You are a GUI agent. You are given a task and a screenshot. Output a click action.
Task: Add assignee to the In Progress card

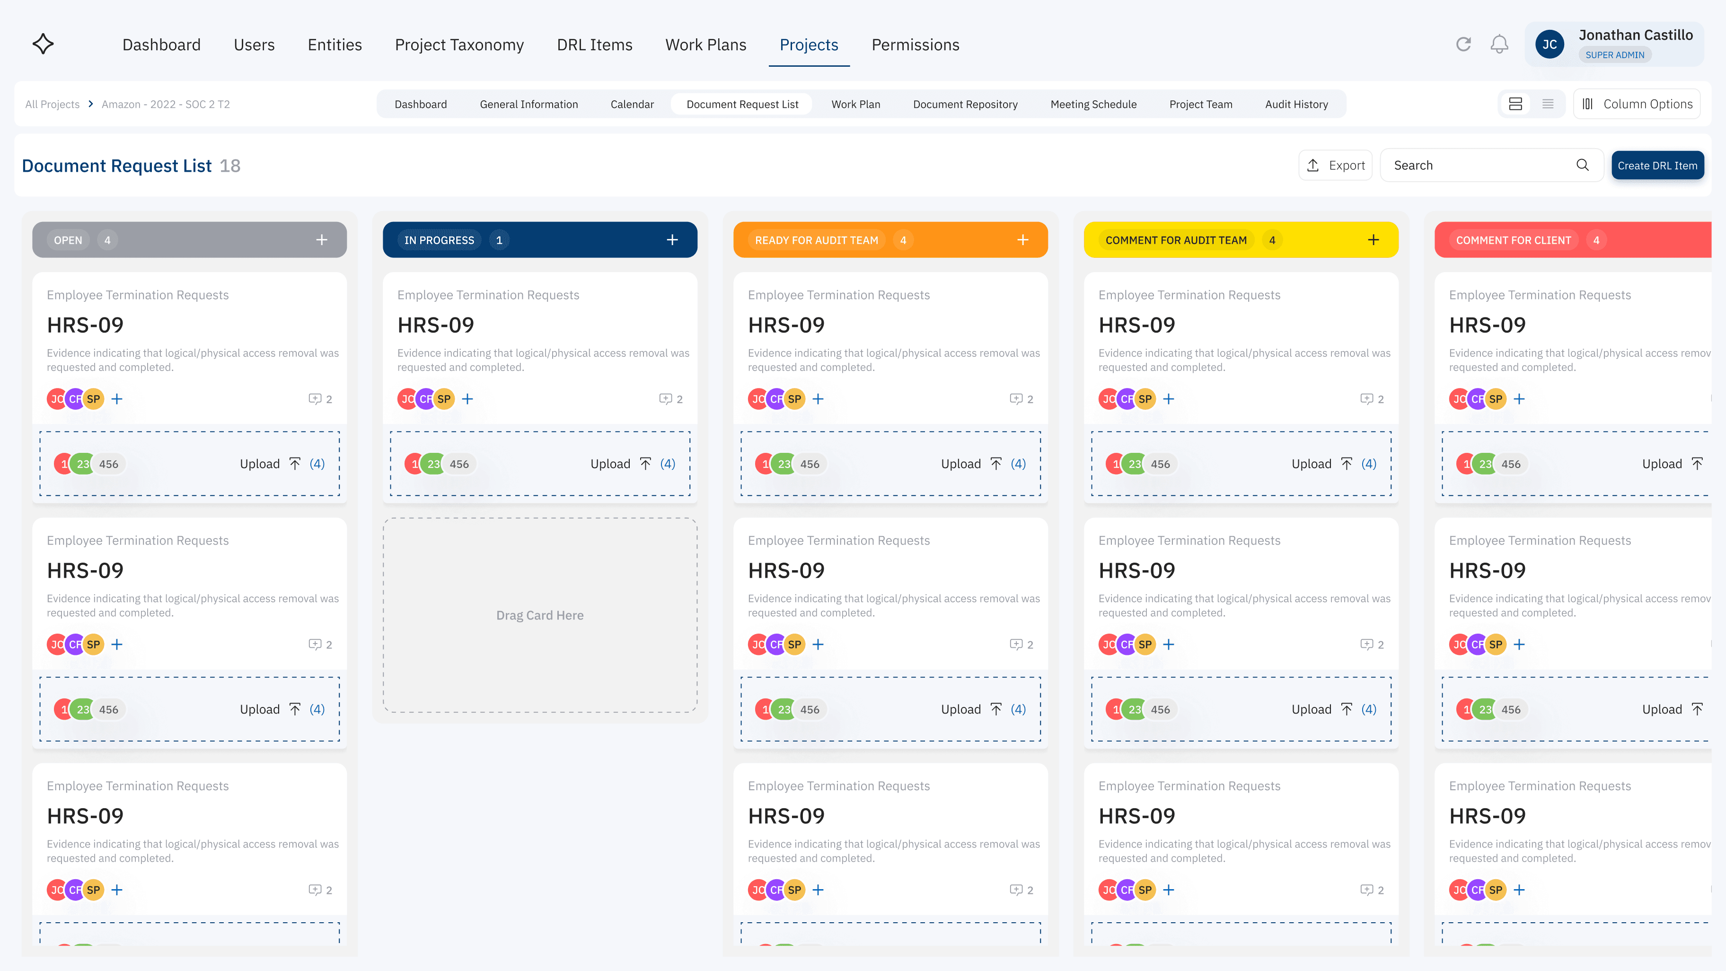click(467, 399)
